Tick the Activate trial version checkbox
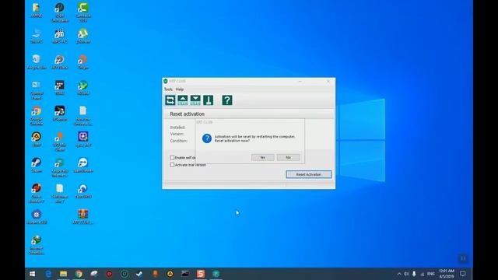The width and height of the screenshot is (498, 280). (x=172, y=165)
